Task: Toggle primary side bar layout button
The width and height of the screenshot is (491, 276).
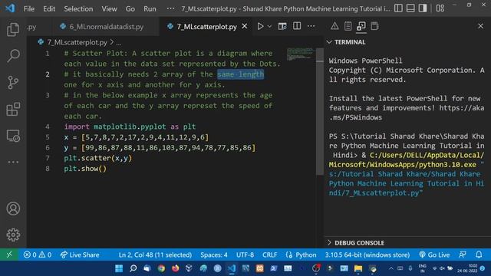Action: [398, 8]
